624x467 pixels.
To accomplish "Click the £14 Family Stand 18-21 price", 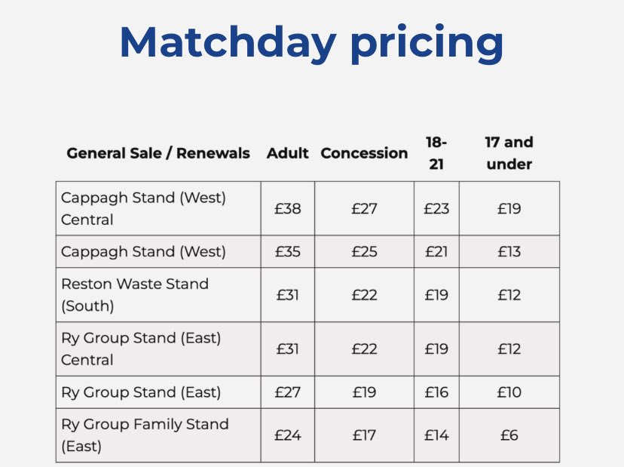I will point(436,435).
